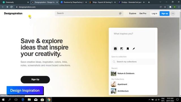Open a new browser tab
This screenshot has height=102, width=181.
pos(149,2)
